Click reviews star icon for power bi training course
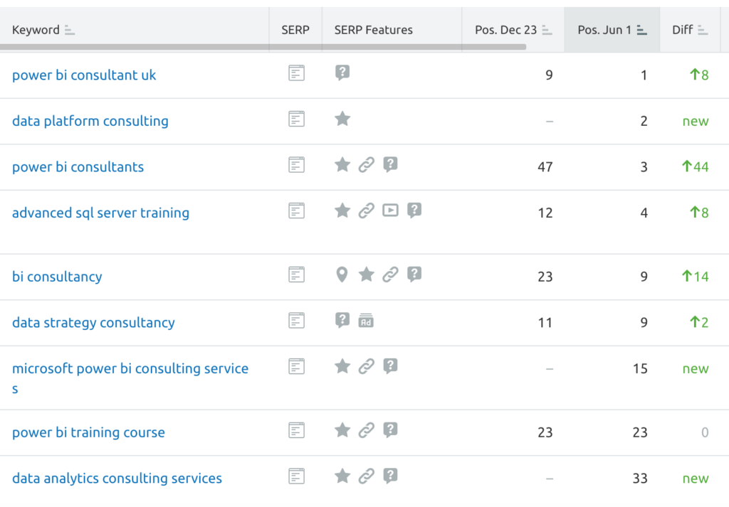 (342, 430)
